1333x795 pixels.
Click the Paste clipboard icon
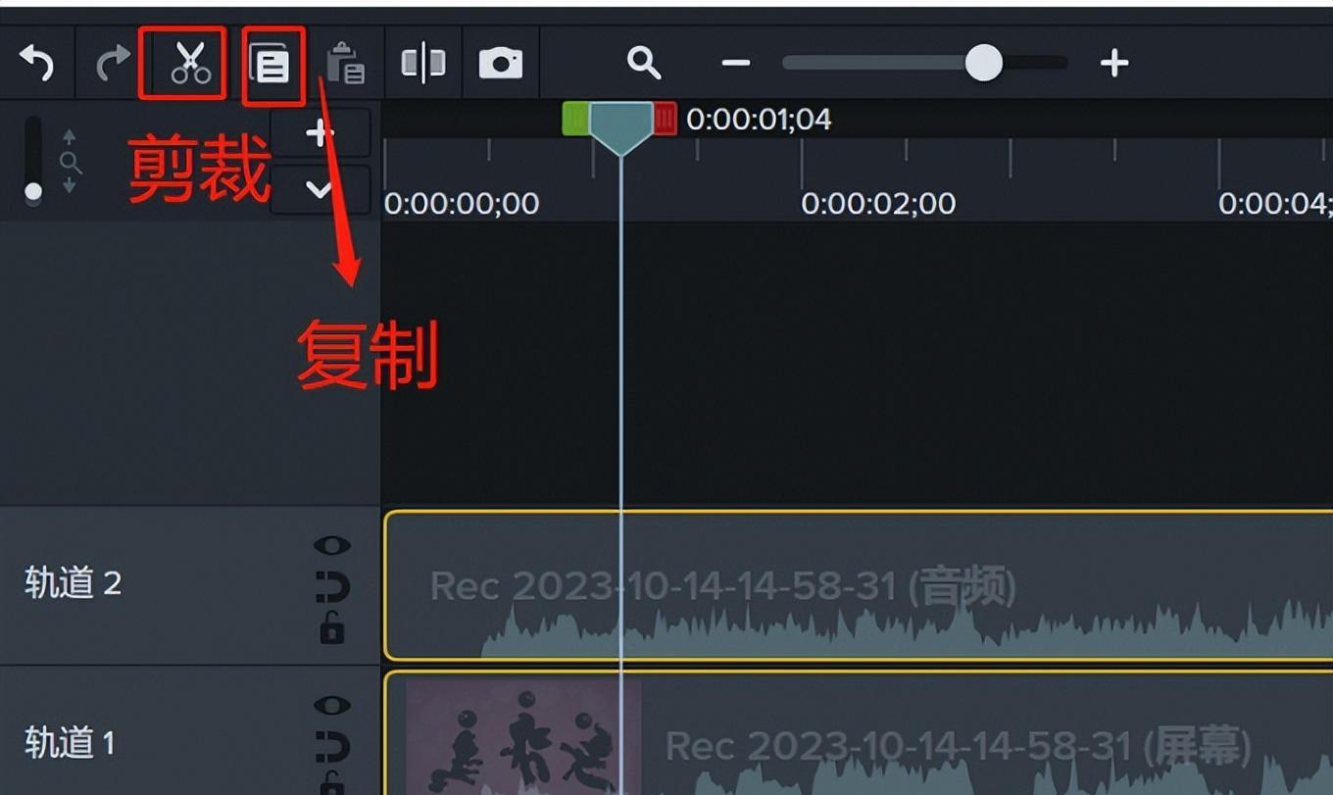pyautogui.click(x=346, y=64)
